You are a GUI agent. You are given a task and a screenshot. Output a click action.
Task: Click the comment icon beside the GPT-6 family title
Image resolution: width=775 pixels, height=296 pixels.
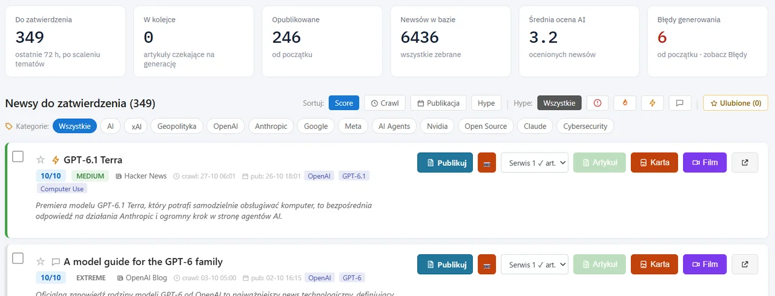[x=56, y=262]
